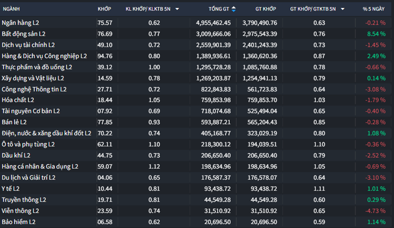Click Điện, nước & xăng dầu khí đốt L2
394x228 pixels.
click(x=46, y=133)
